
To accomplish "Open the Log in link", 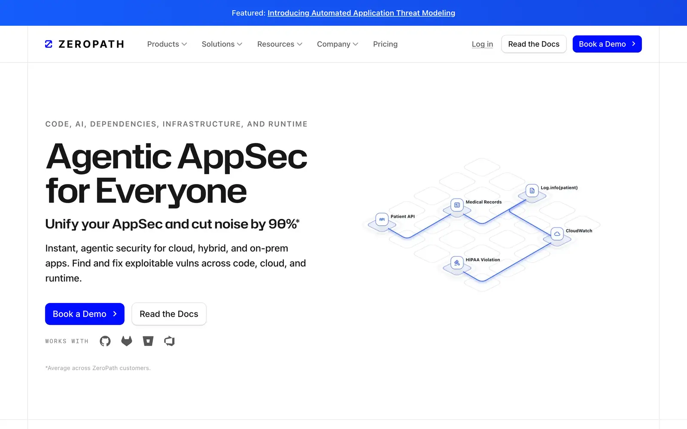I will (482, 44).
